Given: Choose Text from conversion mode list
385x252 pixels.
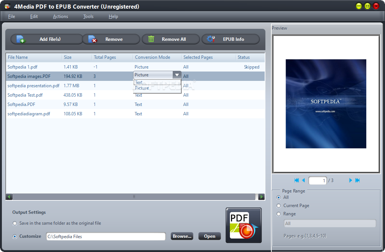Looking at the screenshot, I should click(x=157, y=82).
